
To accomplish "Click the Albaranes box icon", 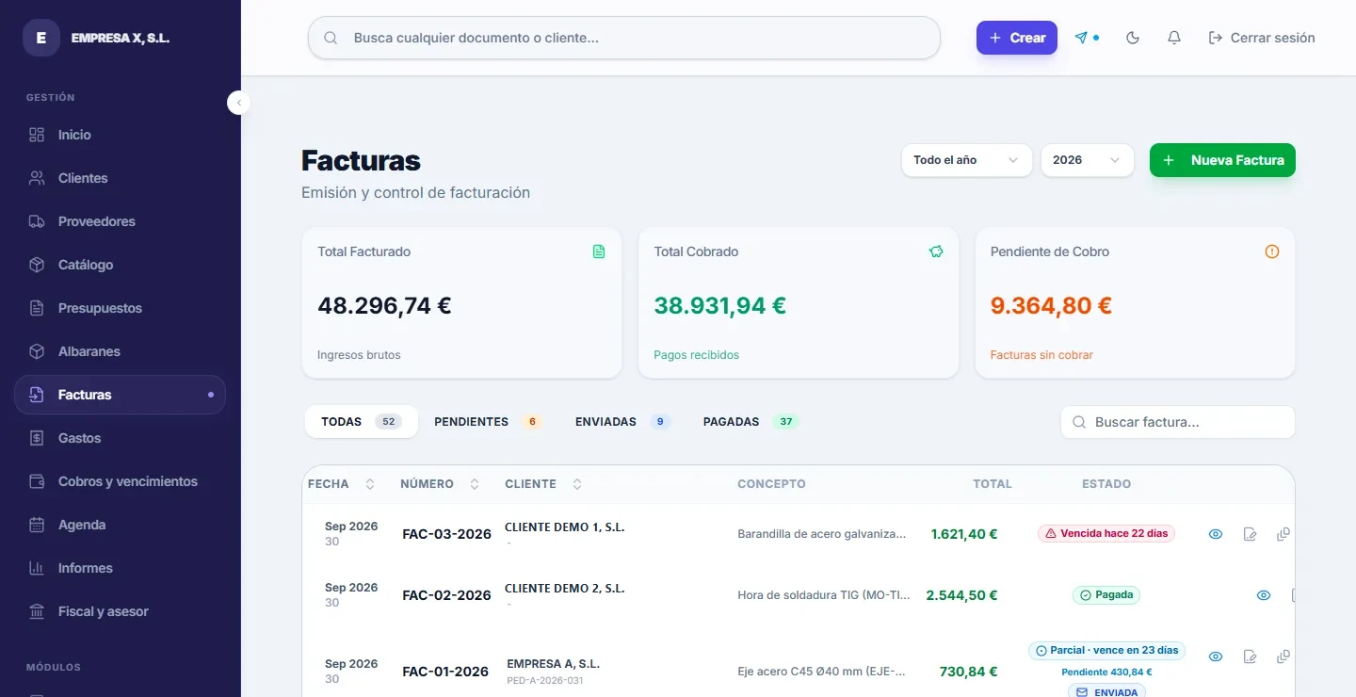I will 37,351.
